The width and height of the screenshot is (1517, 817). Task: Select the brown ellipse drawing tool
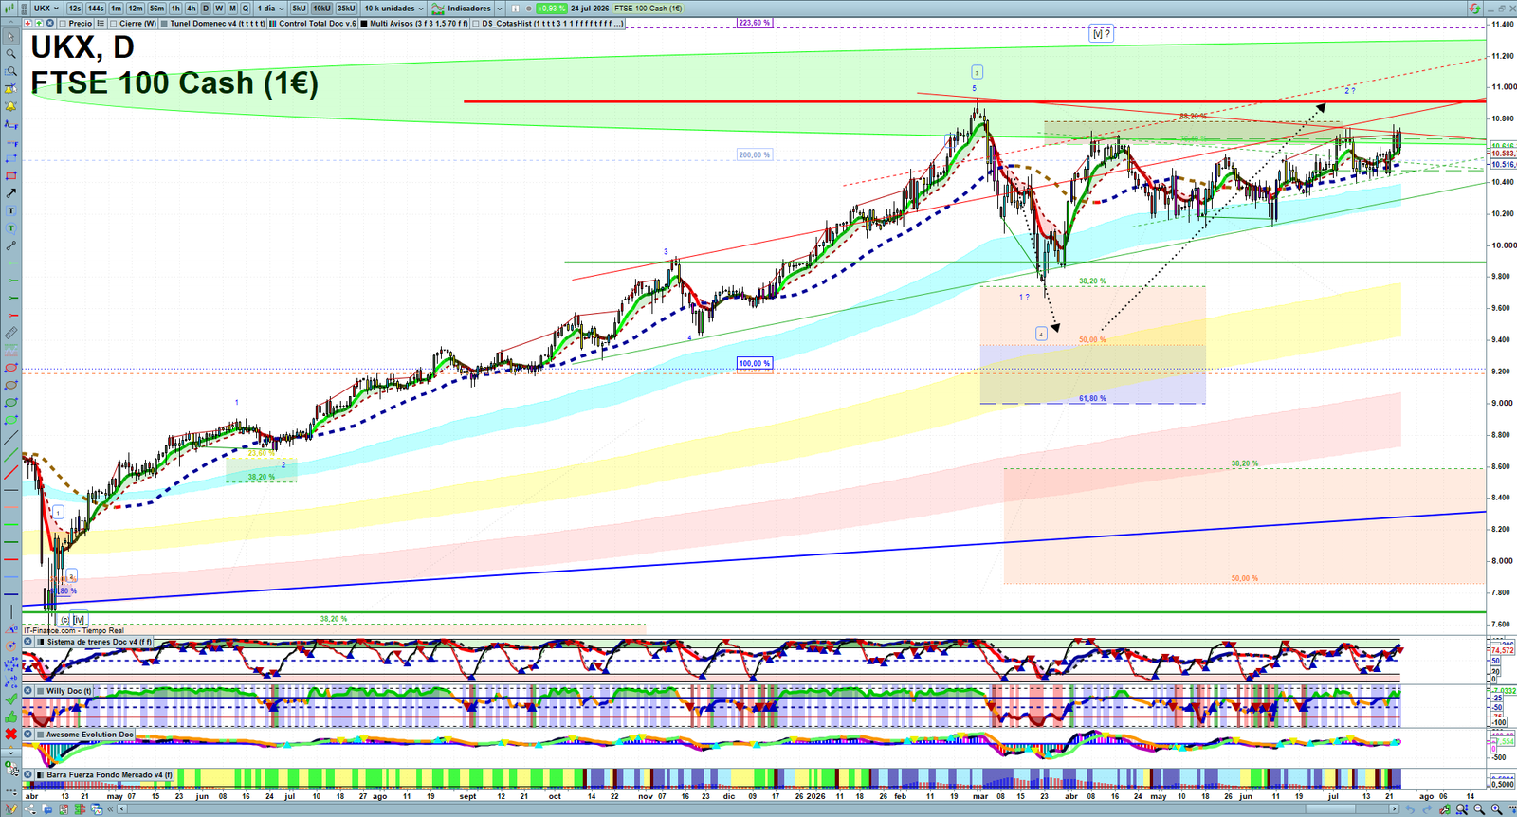(11, 385)
